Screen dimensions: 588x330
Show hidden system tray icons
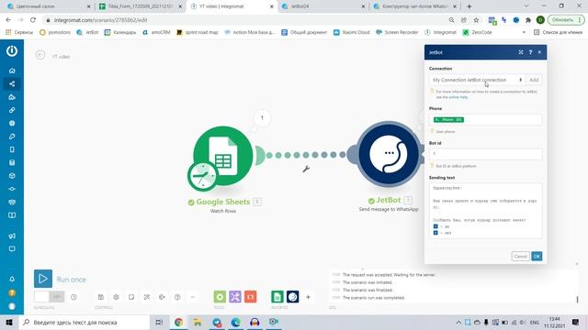coord(458,322)
